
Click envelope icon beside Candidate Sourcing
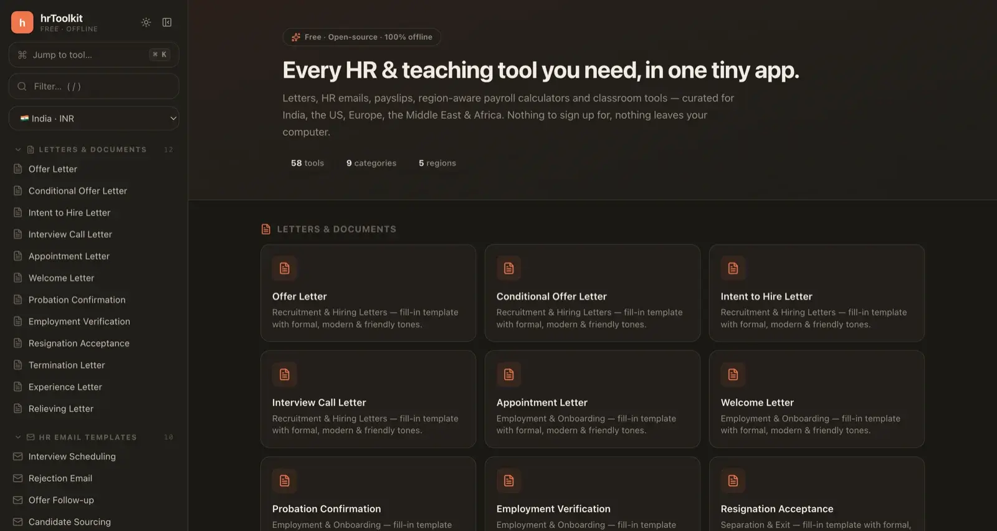tap(18, 522)
